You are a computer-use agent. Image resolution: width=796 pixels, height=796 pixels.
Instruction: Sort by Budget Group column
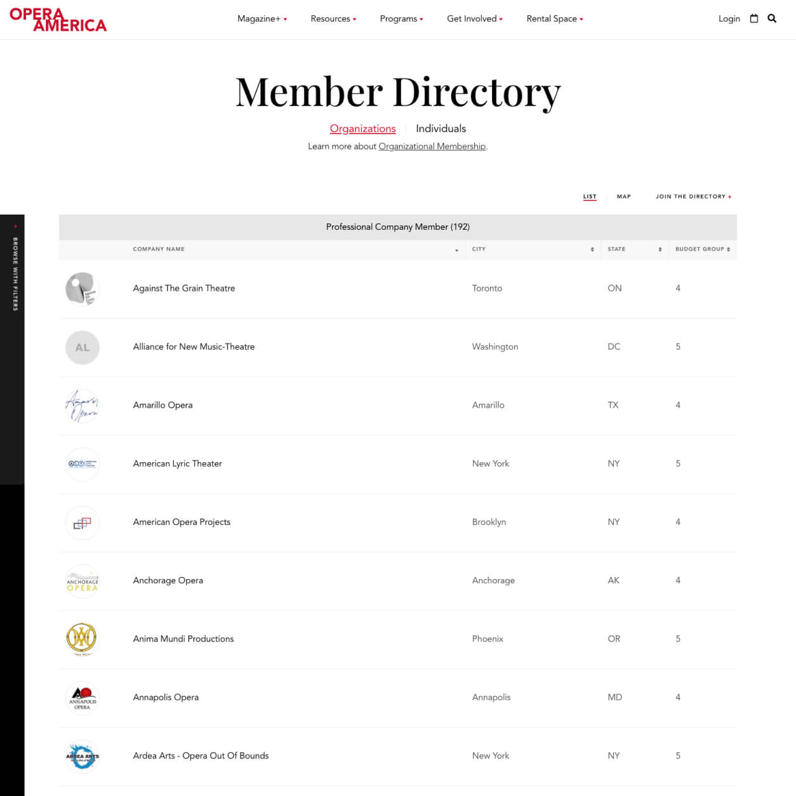pos(703,249)
